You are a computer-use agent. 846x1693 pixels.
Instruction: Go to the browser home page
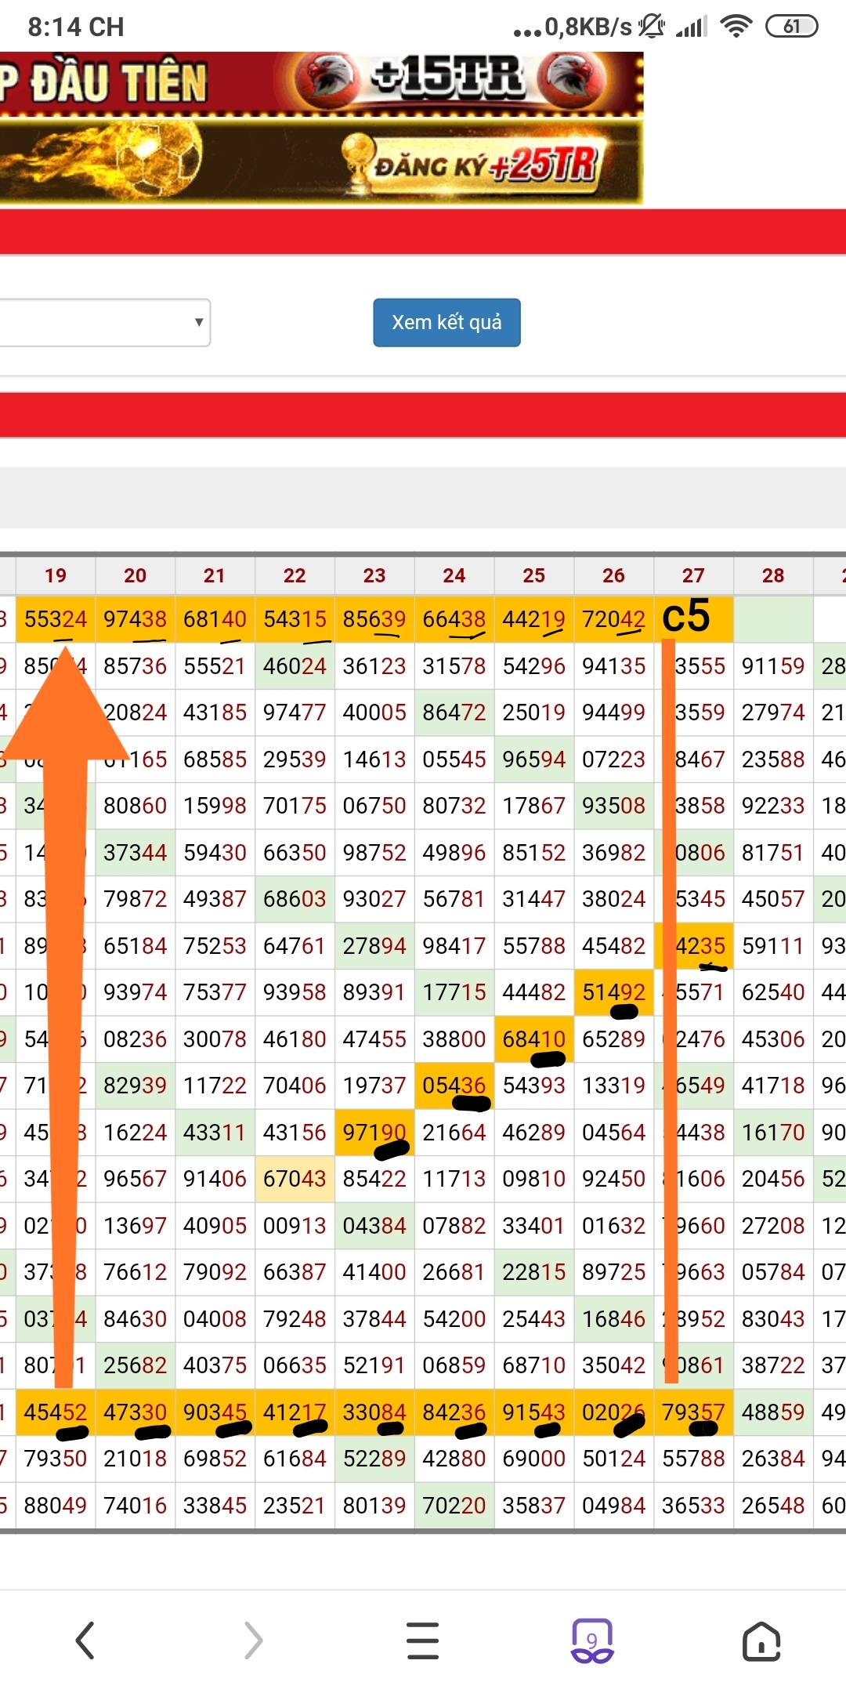tap(761, 1640)
